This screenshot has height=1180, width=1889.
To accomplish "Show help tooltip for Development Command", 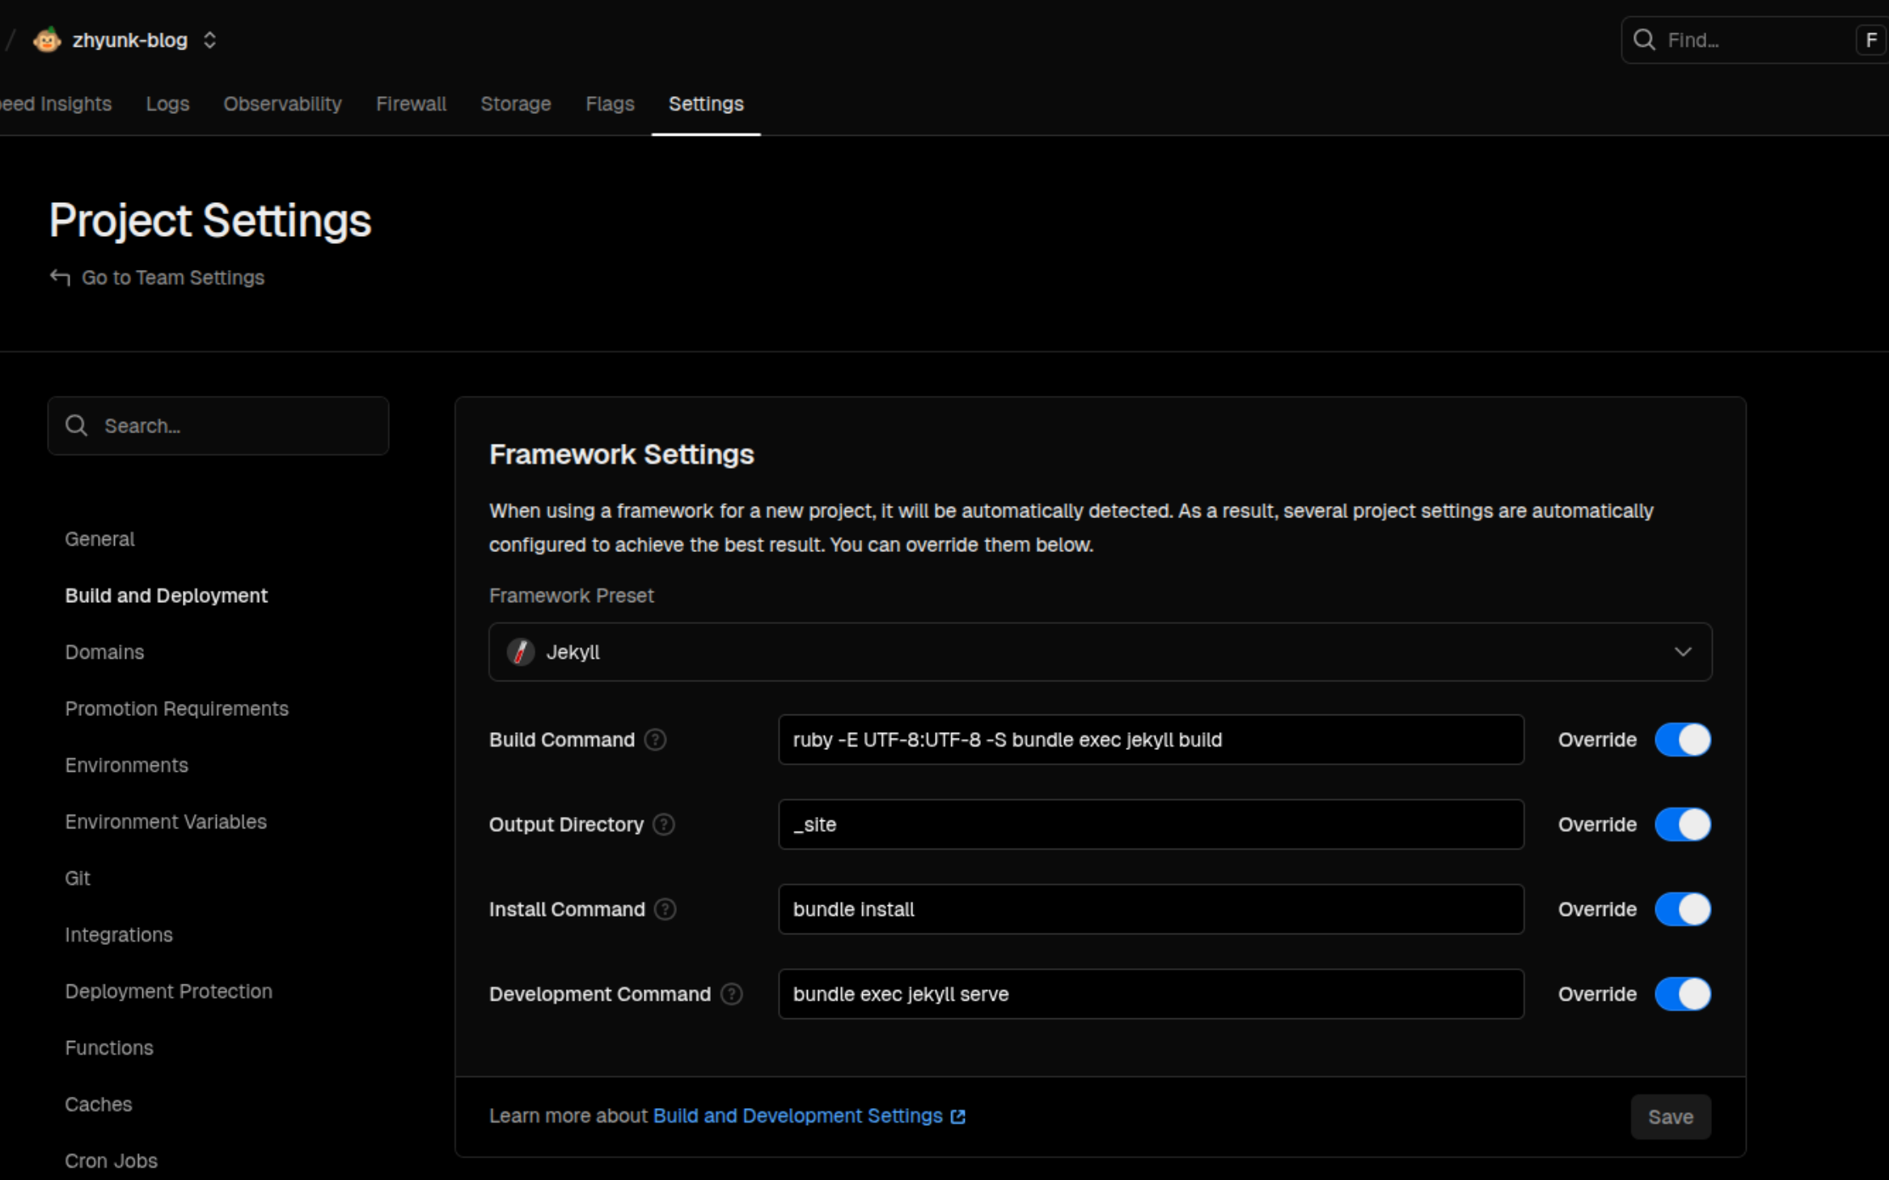I will coord(732,994).
